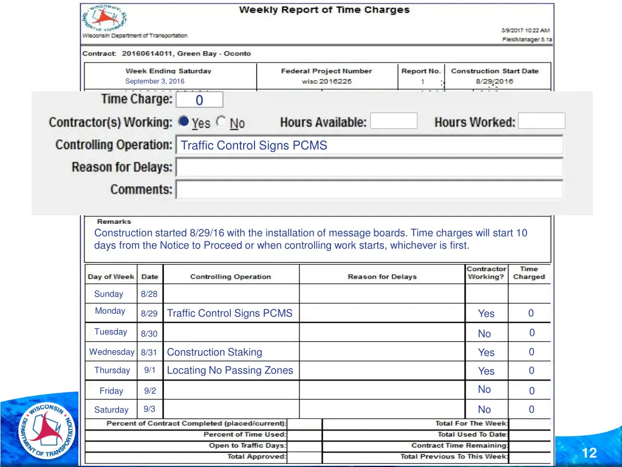The height and width of the screenshot is (467, 622).
Task: Click the "Percent of Contract Completed (placed/current)" label
Action: tap(196, 423)
